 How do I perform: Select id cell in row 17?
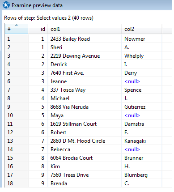pos(38,175)
